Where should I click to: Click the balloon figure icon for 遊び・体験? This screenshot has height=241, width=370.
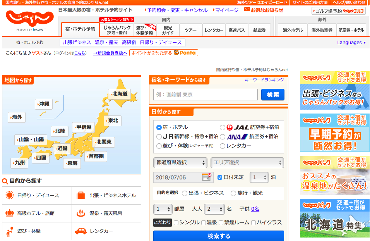coord(10,232)
